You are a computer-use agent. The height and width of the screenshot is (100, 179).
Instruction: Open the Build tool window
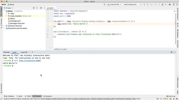(19, 96)
